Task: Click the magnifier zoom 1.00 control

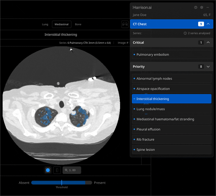Action: click(x=72, y=170)
